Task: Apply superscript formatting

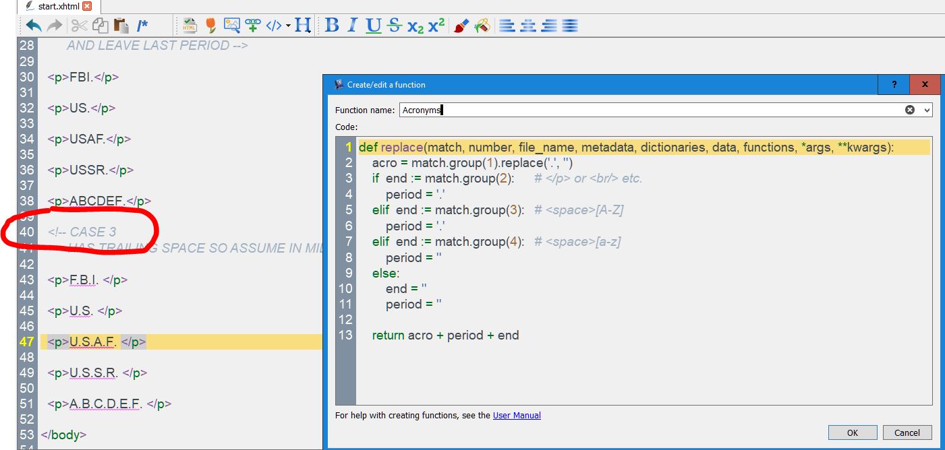Action: (436, 26)
